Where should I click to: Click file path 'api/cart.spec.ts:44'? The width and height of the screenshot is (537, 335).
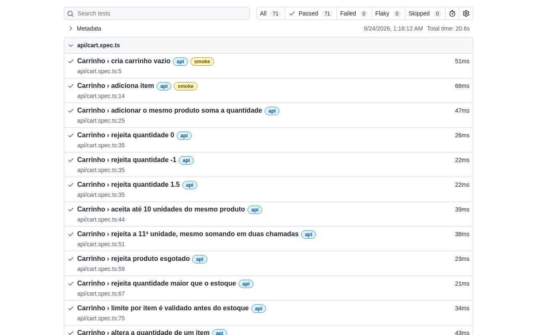point(101,219)
